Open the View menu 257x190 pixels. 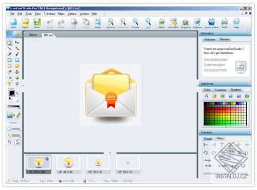point(38,14)
